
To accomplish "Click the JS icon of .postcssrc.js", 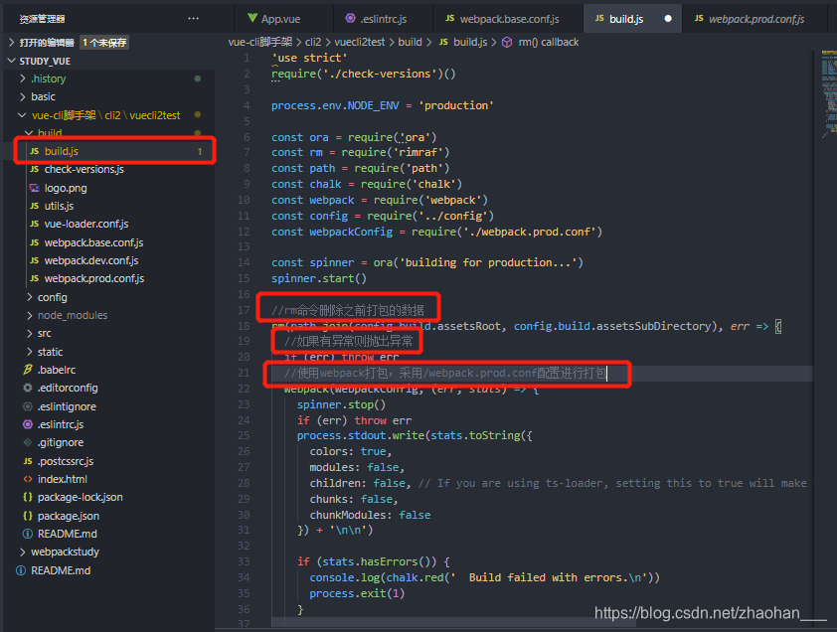I will [28, 461].
